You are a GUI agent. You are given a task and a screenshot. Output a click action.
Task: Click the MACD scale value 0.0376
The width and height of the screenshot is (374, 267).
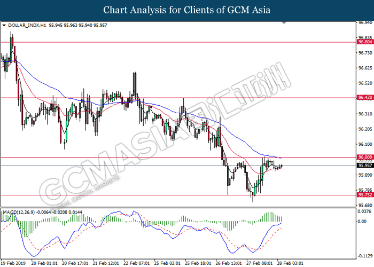[x=364, y=211]
